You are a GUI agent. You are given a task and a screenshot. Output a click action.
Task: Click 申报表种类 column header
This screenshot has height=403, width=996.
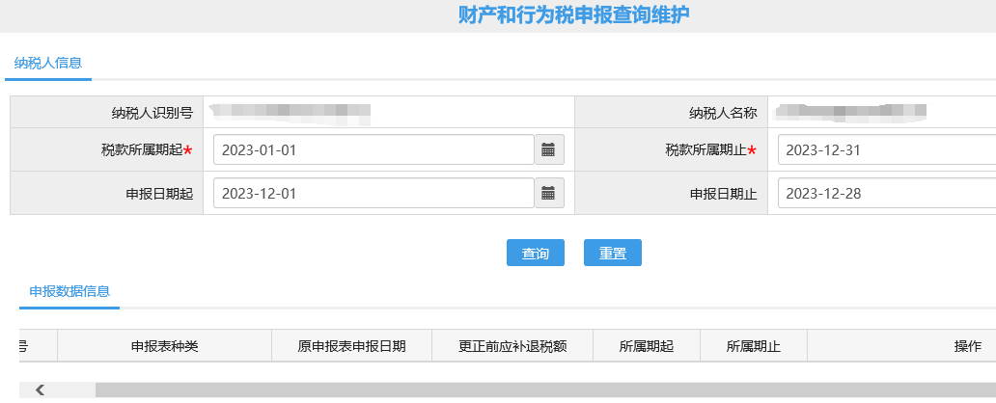pyautogui.click(x=164, y=346)
